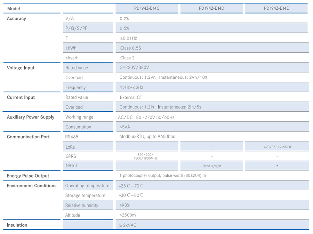
Task: Click the ±kWh parameter cell
Action: tap(88, 48)
